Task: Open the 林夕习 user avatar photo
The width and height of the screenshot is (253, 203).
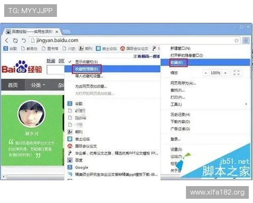Action: [x=32, y=114]
